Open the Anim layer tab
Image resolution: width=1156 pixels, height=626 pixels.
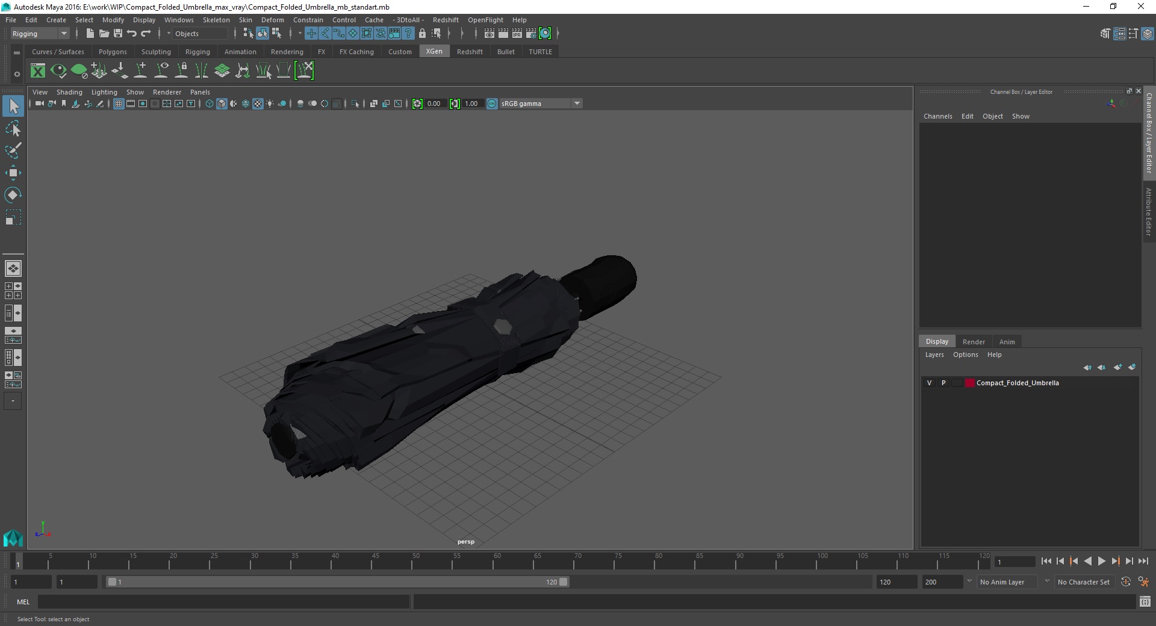click(1007, 342)
